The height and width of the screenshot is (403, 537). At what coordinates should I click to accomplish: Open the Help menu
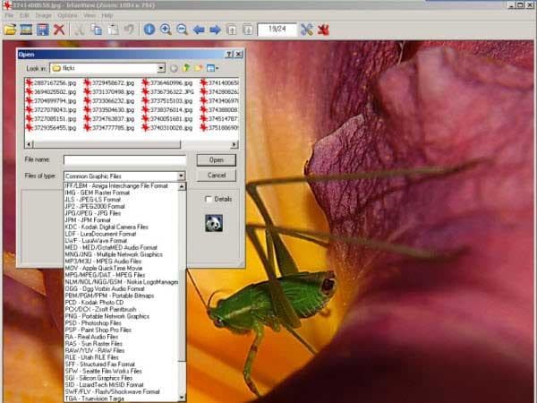pyautogui.click(x=107, y=15)
